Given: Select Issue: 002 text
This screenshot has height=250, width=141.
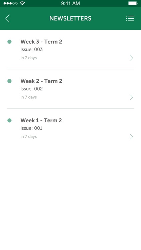Looking at the screenshot, I should point(31,89).
